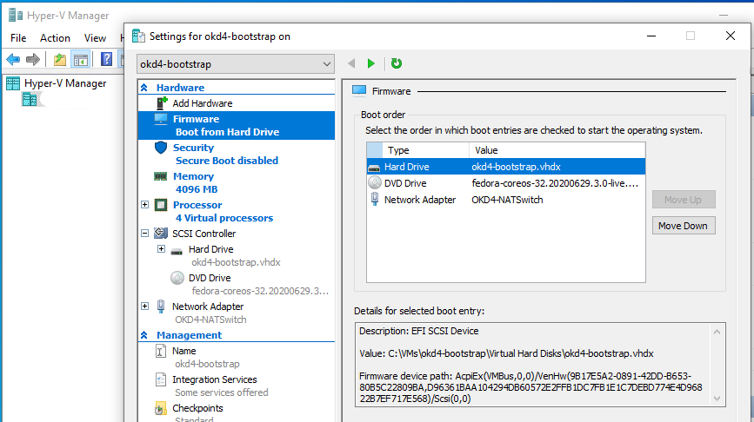
Task: Click the gray Previous arrow in Settings toolbar
Action: [x=351, y=63]
